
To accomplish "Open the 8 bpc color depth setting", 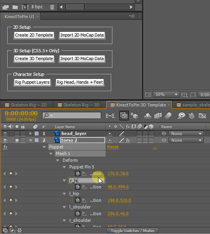I will pyautogui.click(x=37, y=7).
